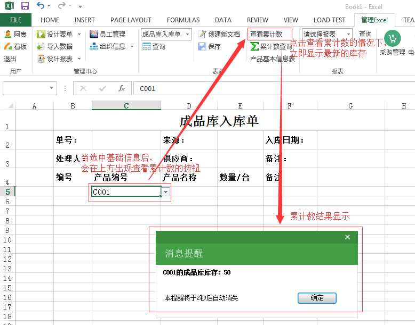Click the Name Box input field
Screen dimensions: 415x325
(x=26, y=88)
